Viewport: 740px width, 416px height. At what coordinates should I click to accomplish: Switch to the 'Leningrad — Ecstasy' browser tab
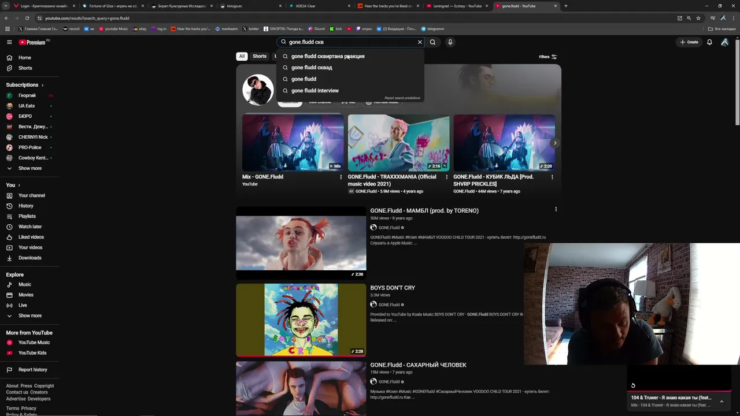click(457, 6)
